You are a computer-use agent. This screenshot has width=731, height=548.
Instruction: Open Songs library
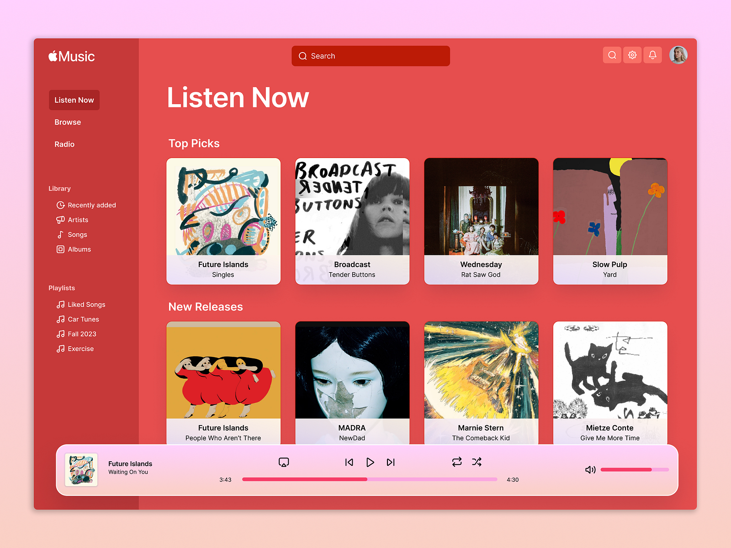pyautogui.click(x=72, y=234)
